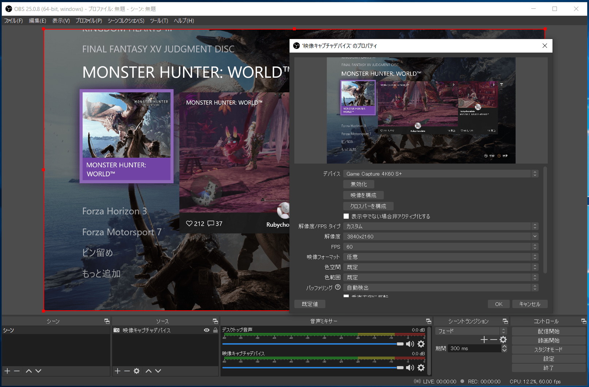This screenshot has width=589, height=387.
Task: Open source properties gear icon
Action: pos(137,371)
